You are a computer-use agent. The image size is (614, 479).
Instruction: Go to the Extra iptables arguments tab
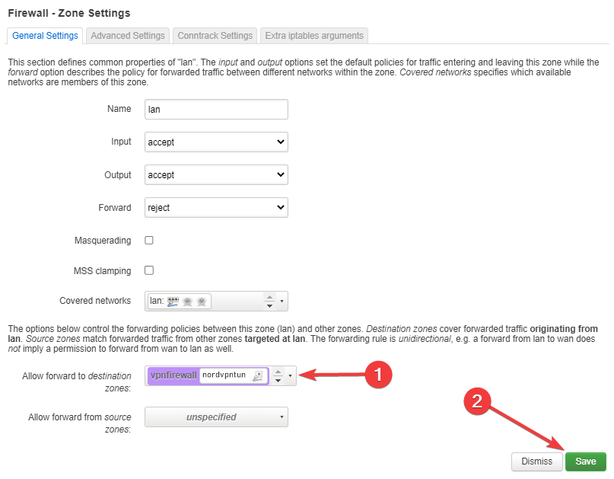[x=314, y=36]
